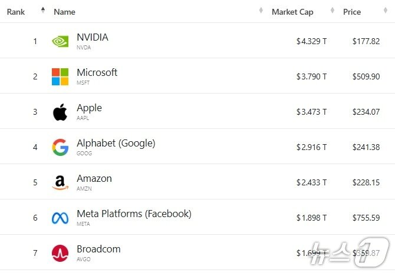Open the NVIDIA company link

point(93,37)
